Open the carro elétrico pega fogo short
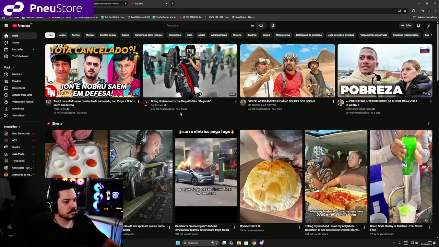 (206, 176)
